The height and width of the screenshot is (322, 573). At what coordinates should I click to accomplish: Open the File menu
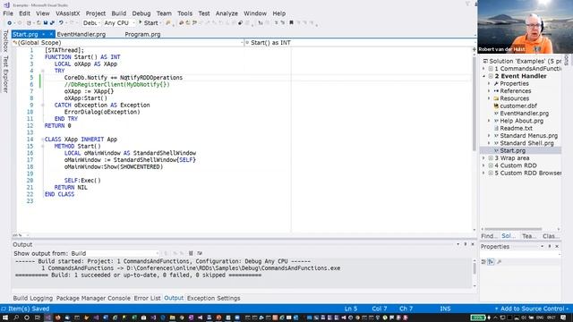click(x=8, y=13)
